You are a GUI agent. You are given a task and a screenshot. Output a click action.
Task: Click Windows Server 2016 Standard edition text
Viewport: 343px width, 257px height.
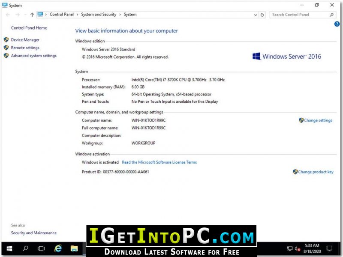108,49
